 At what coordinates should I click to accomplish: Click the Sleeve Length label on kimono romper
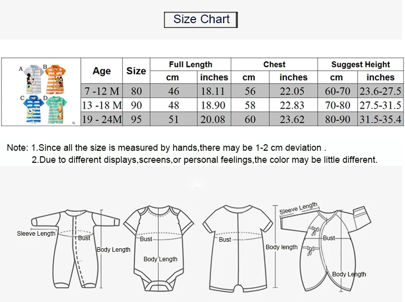[298, 208]
